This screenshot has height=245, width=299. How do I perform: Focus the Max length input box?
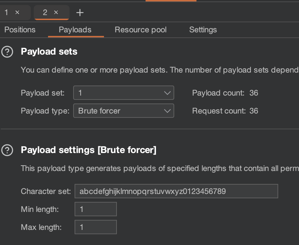95,227
